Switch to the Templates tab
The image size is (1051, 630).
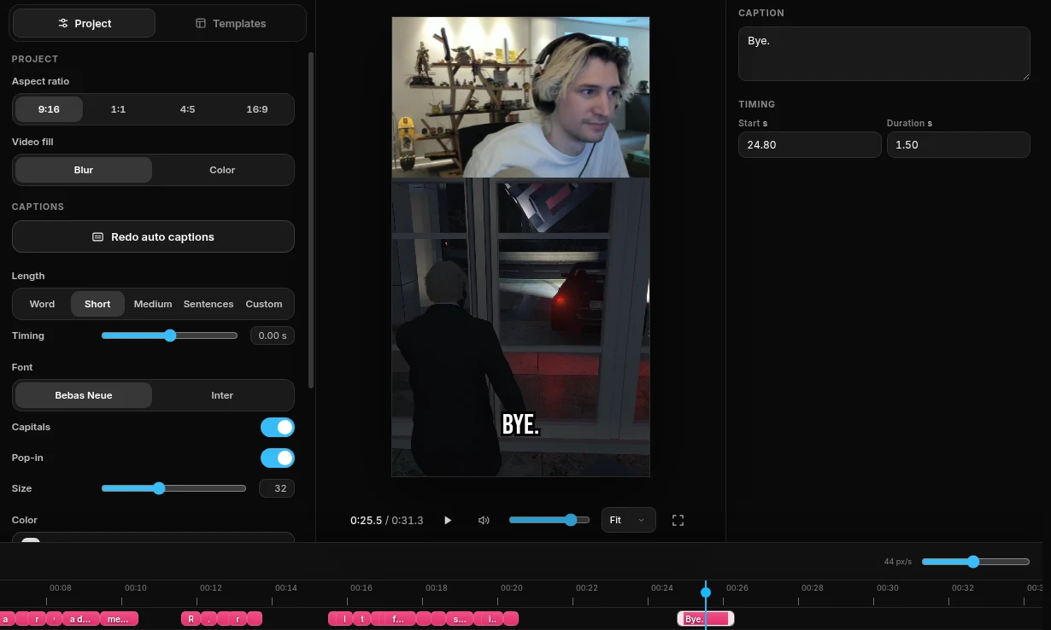click(231, 23)
